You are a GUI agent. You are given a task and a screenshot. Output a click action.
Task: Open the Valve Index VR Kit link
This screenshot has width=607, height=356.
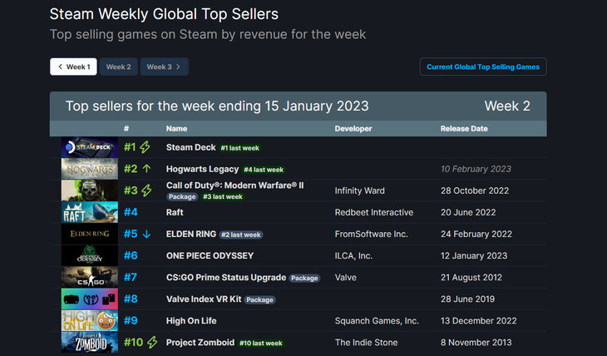pos(204,299)
